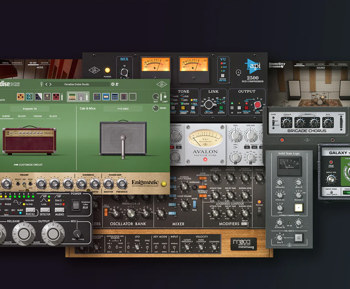Select the RE-MIC mode tab in the left plugin
Screen dimensions: 350x289
33,63
